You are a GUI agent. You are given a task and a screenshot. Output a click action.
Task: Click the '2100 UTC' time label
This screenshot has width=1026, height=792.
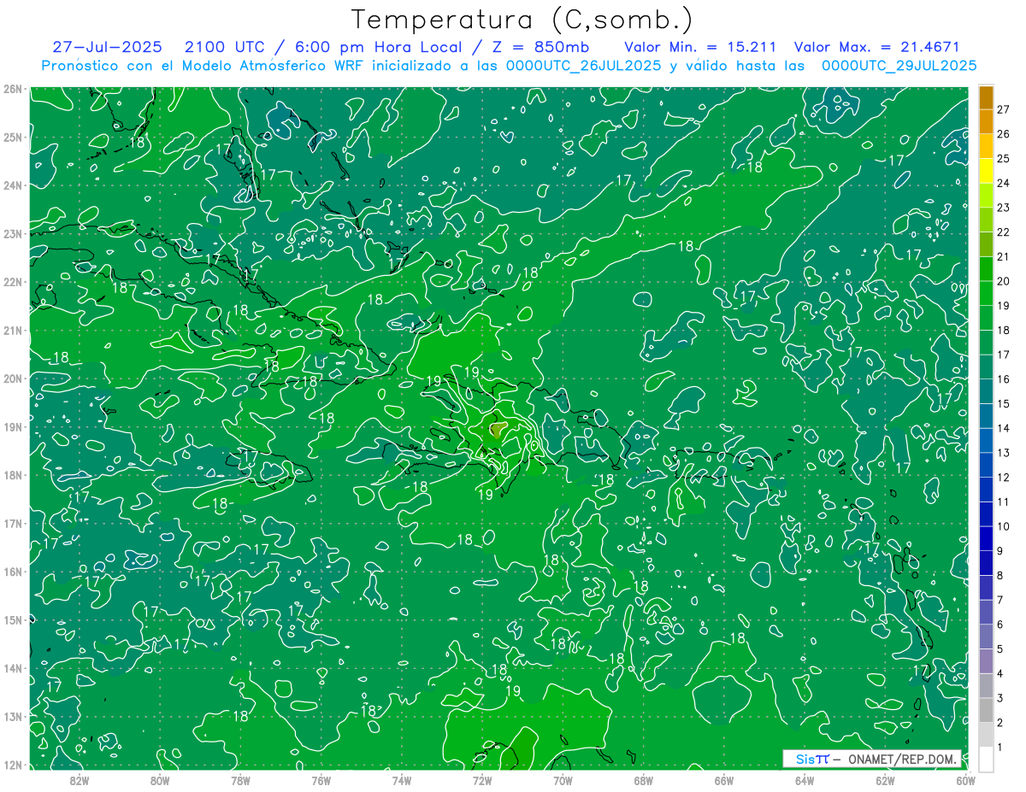pyautogui.click(x=224, y=47)
